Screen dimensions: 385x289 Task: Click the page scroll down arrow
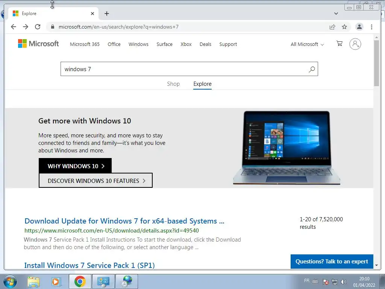(x=376, y=265)
